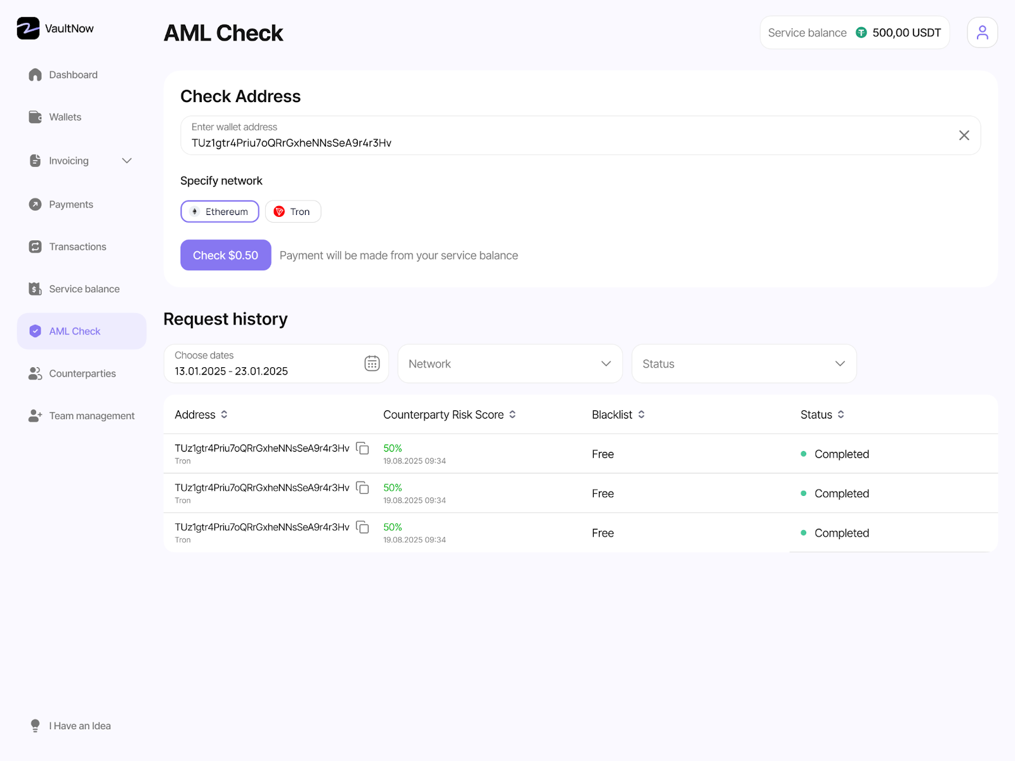Copy the first row wallet address
Image resolution: width=1015 pixels, height=761 pixels.
pos(362,448)
